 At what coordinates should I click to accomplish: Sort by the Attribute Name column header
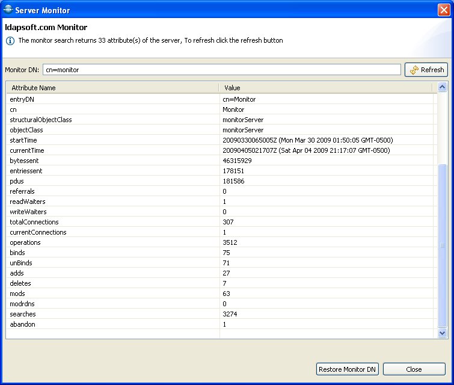coord(112,88)
